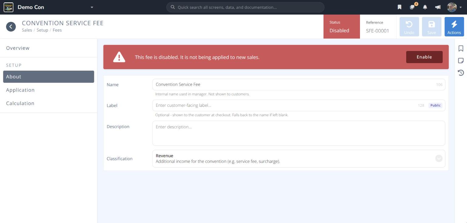The height and width of the screenshot is (223, 467).
Task: Go to the Fees breadcrumb
Action: [57, 30]
